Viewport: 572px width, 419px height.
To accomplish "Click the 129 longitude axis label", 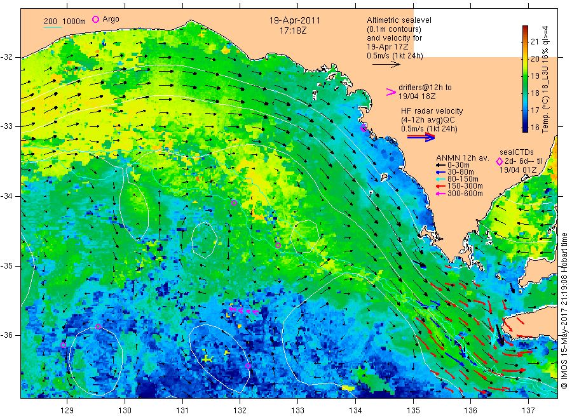I will tap(67, 411).
